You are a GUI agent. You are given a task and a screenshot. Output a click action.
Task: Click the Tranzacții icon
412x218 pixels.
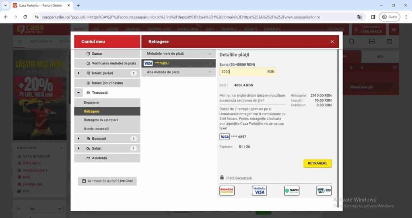88,93
